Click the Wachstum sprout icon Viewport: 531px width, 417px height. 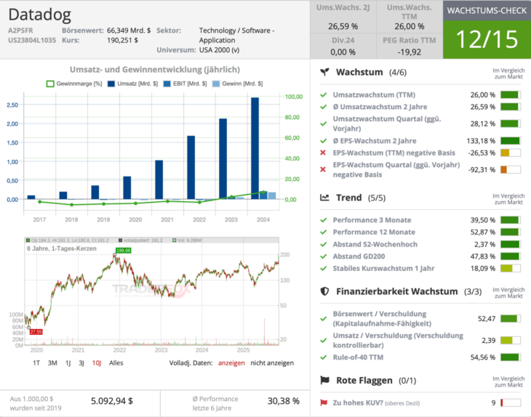[326, 73]
